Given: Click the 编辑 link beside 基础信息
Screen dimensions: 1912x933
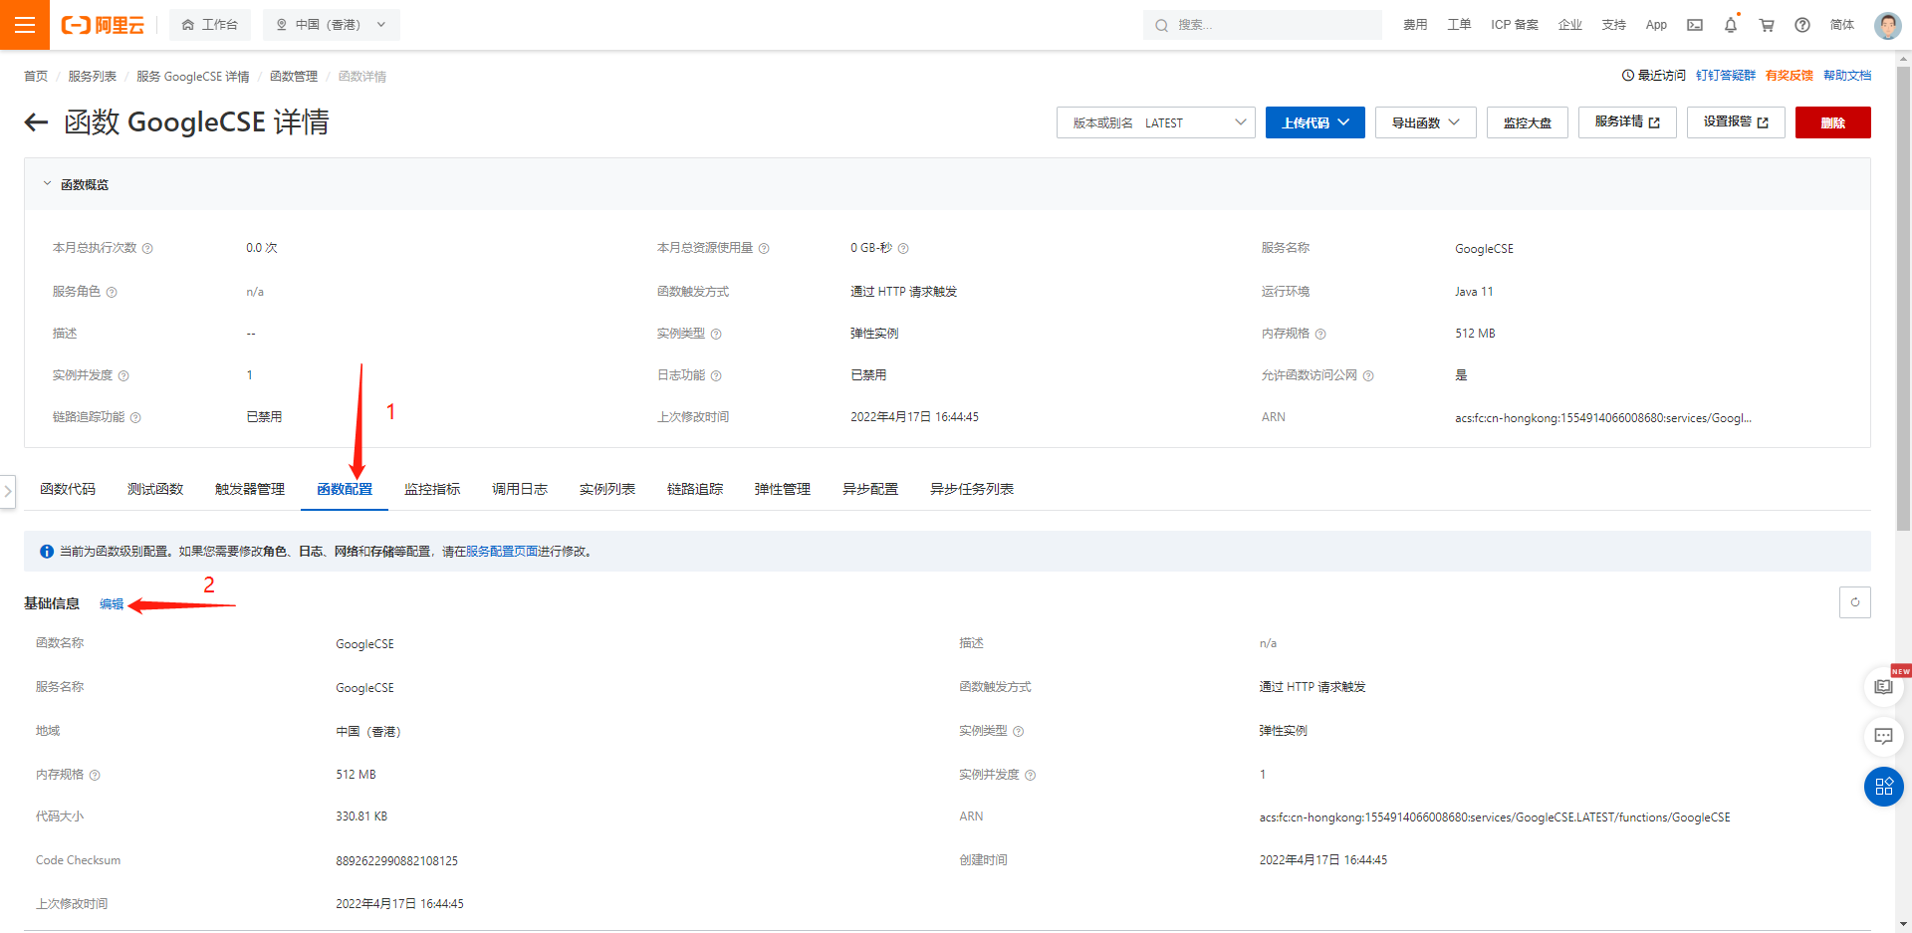Looking at the screenshot, I should 112,604.
